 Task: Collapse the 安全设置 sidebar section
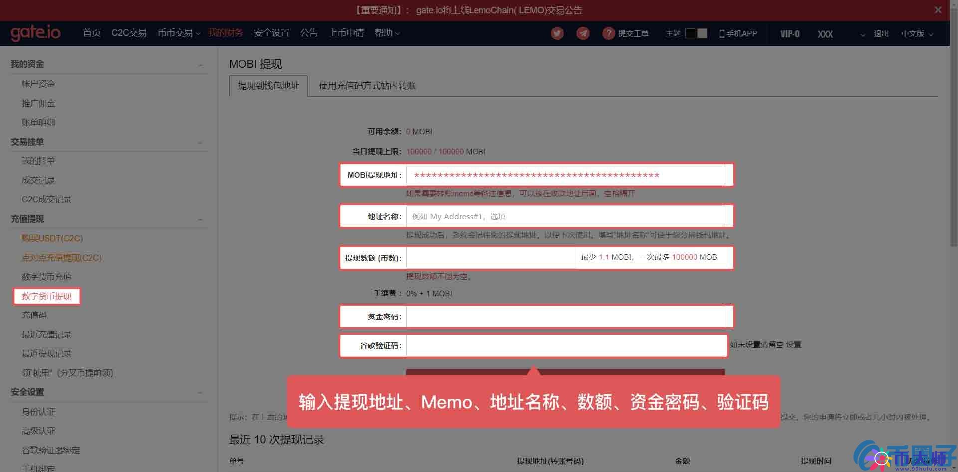(200, 393)
